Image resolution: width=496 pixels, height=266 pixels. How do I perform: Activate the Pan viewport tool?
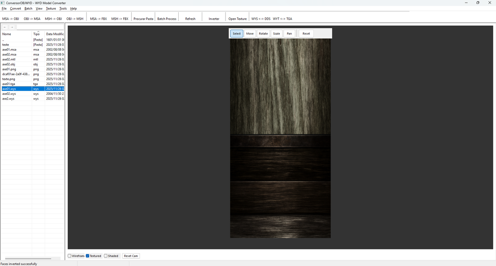[x=289, y=34]
